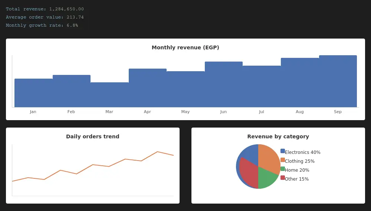371x211 pixels.
Task: Select the Sep revenue bar
Action: pyautogui.click(x=338, y=81)
